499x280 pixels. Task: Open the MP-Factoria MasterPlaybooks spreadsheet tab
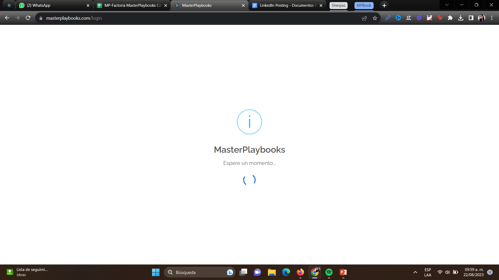(x=132, y=5)
